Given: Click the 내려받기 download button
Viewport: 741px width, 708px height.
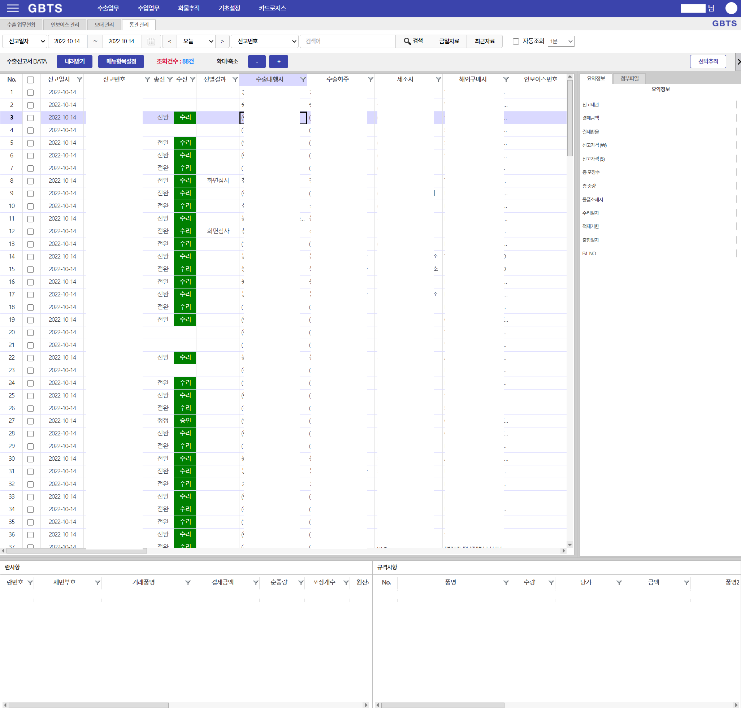Looking at the screenshot, I should coord(74,61).
